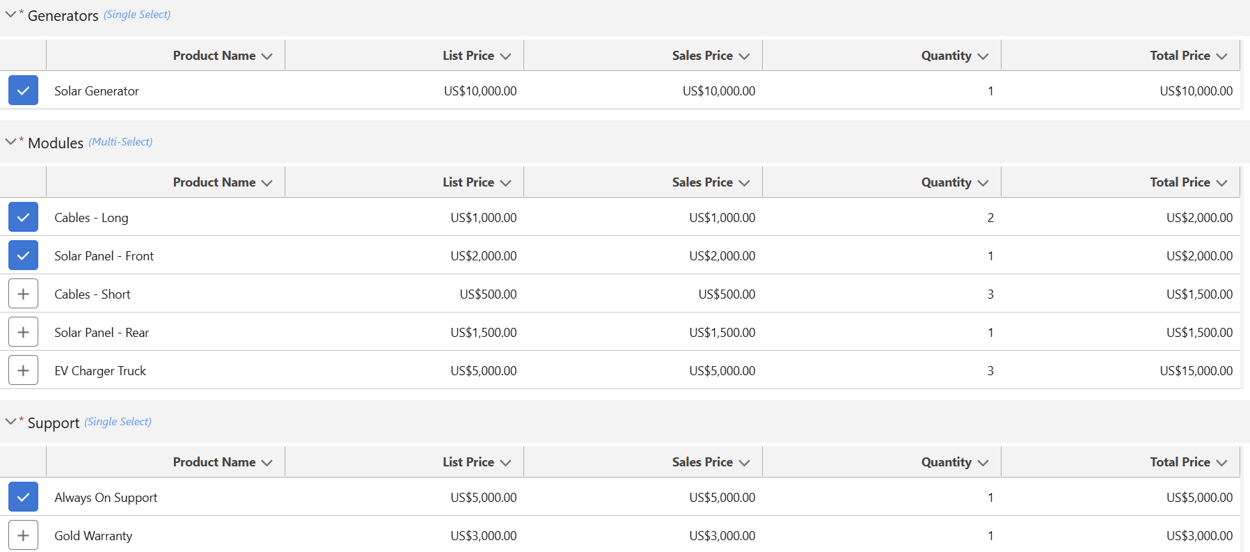
Task: Add Cables - Short using plus icon
Action: click(x=23, y=294)
